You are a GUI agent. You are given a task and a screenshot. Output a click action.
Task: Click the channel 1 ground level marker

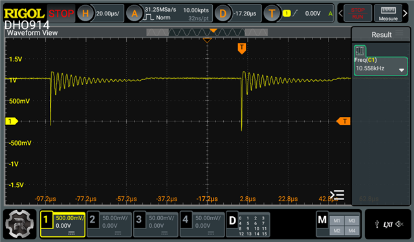12,121
